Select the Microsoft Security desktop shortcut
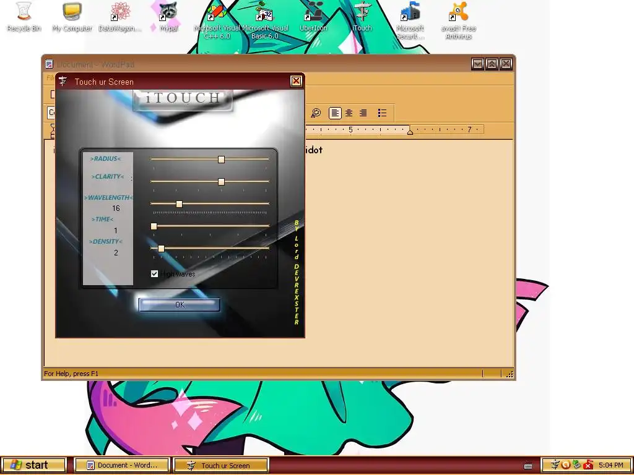The width and height of the screenshot is (634, 475). click(x=410, y=20)
